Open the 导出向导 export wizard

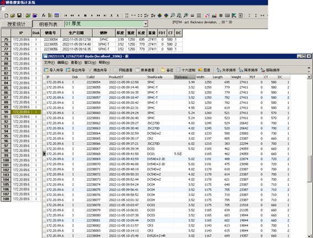coord(76,70)
